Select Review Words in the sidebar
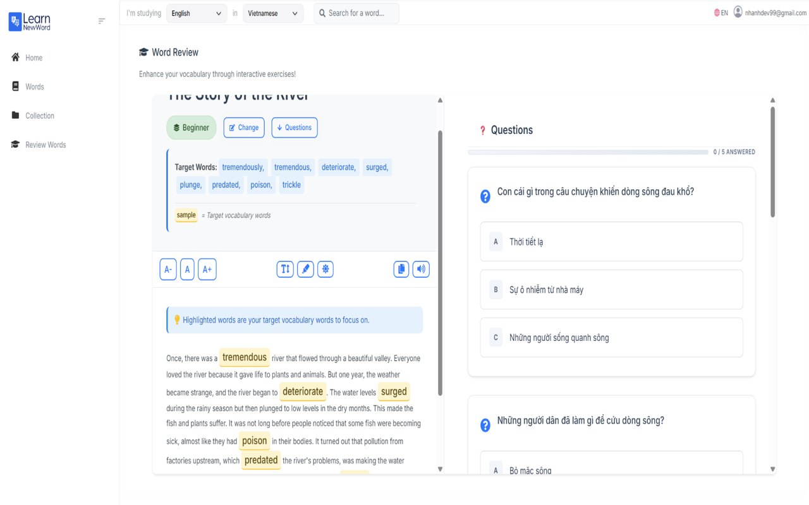Screen dimensions: 809x505 [x=46, y=145]
